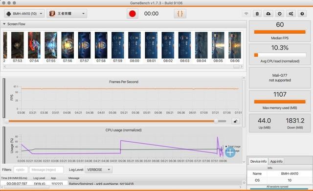Open the curly braces markers button
The image size is (313, 191).
[180, 14]
